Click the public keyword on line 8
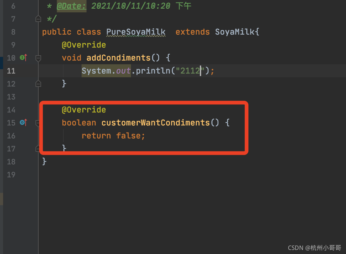This screenshot has width=346, height=254. point(57,32)
